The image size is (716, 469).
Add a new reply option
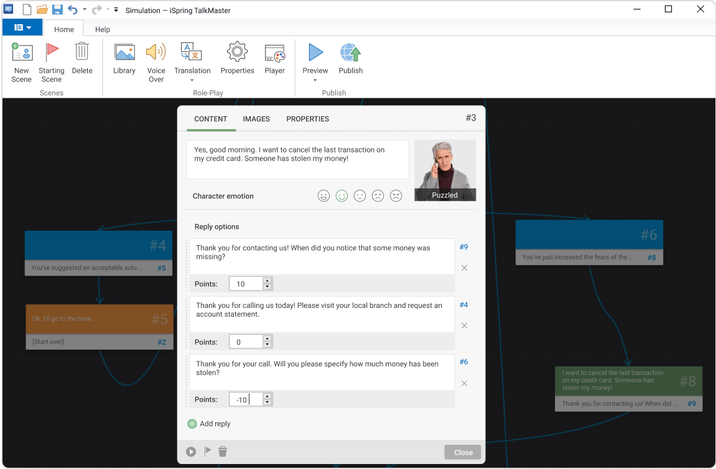click(x=208, y=424)
